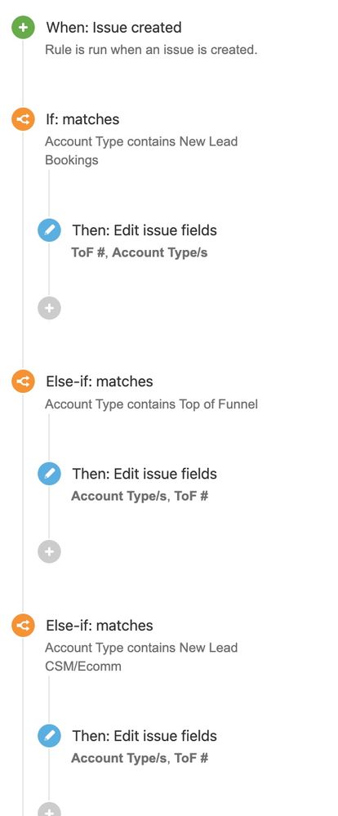
Task: Click the edit pencil icon under Top of Funnel
Action: click(x=50, y=474)
